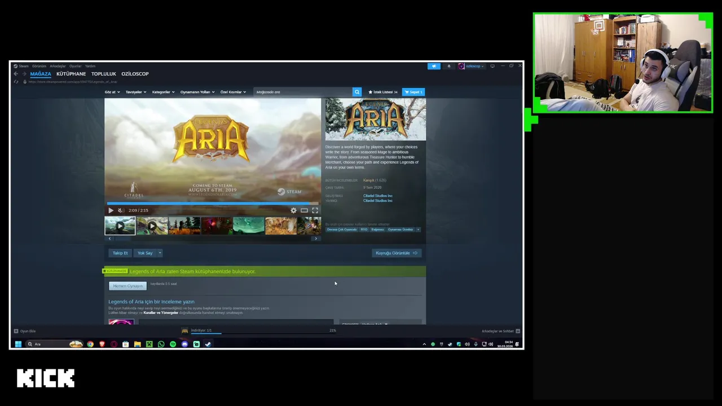Screen dimensions: 722x406
Task: Open Arkadaşlar ve Sohbet friends chat
Action: point(501,331)
